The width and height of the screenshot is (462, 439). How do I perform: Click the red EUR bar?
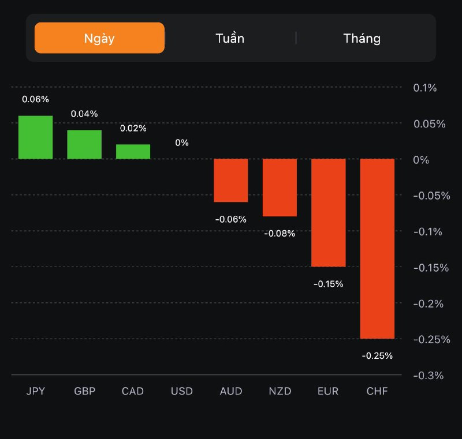(x=328, y=212)
